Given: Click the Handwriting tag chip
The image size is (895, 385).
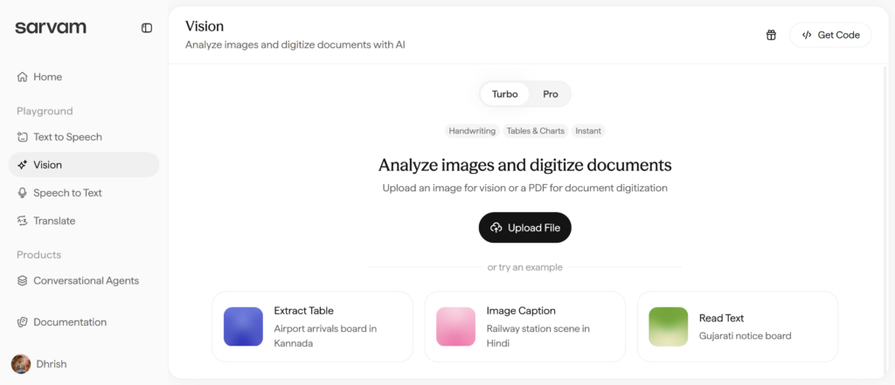Looking at the screenshot, I should point(472,131).
